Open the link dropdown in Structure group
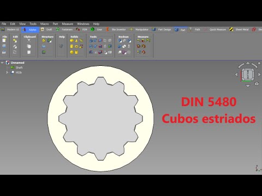262x196 pixels. click(x=49, y=41)
